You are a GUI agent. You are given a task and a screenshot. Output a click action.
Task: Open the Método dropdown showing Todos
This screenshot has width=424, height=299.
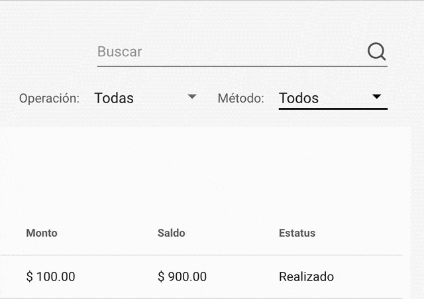pyautogui.click(x=325, y=98)
